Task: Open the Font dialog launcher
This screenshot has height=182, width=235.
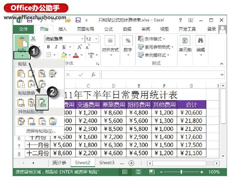Action: click(98, 64)
